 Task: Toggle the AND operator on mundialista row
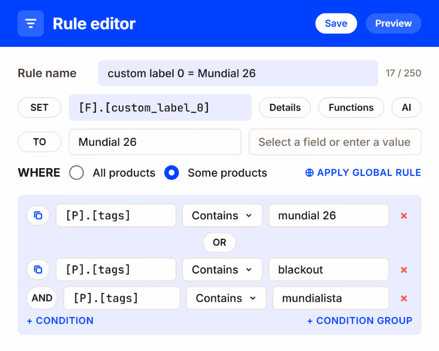click(x=42, y=298)
